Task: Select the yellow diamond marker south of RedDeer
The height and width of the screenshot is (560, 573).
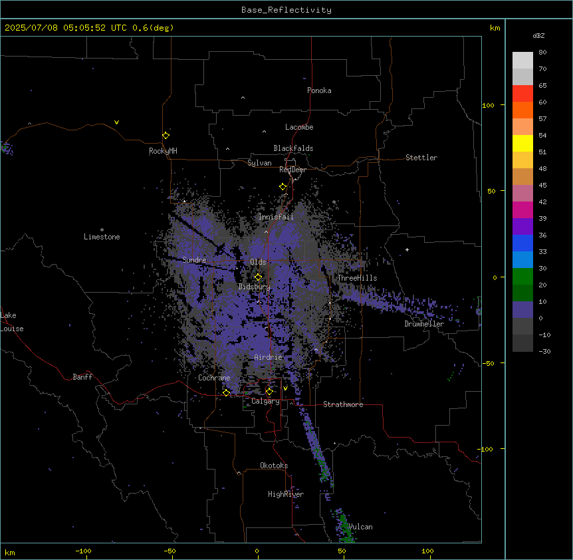Action: click(283, 187)
